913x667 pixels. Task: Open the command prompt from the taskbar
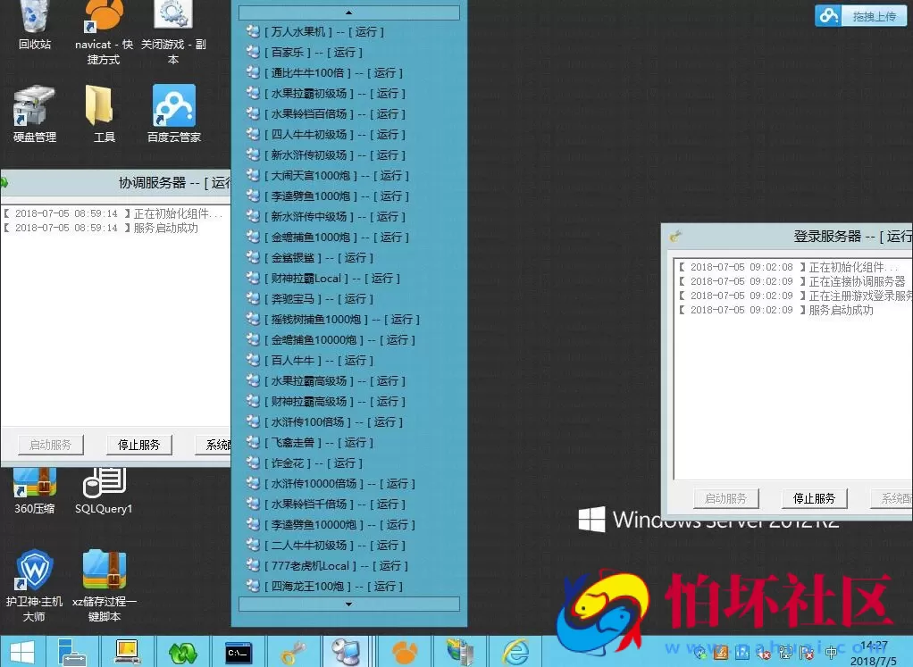pyautogui.click(x=239, y=652)
